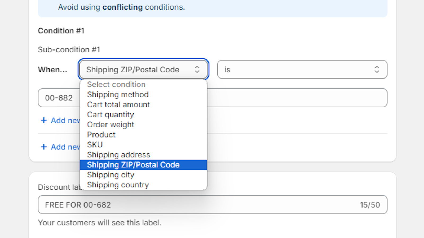Select 'Shipping method' from the condition list

tap(118, 94)
